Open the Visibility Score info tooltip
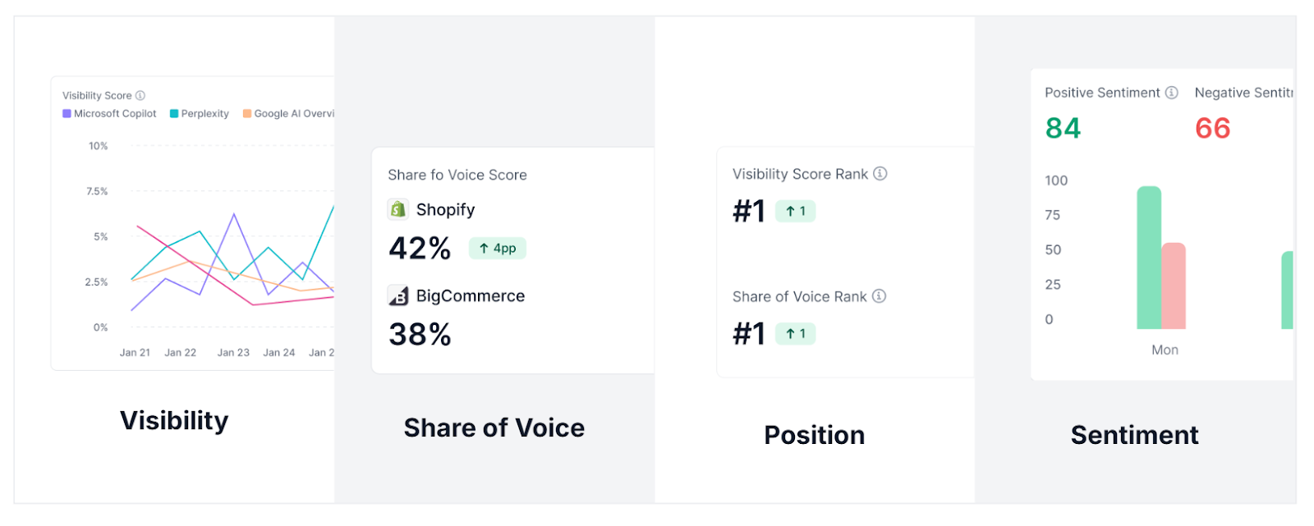 click(140, 94)
